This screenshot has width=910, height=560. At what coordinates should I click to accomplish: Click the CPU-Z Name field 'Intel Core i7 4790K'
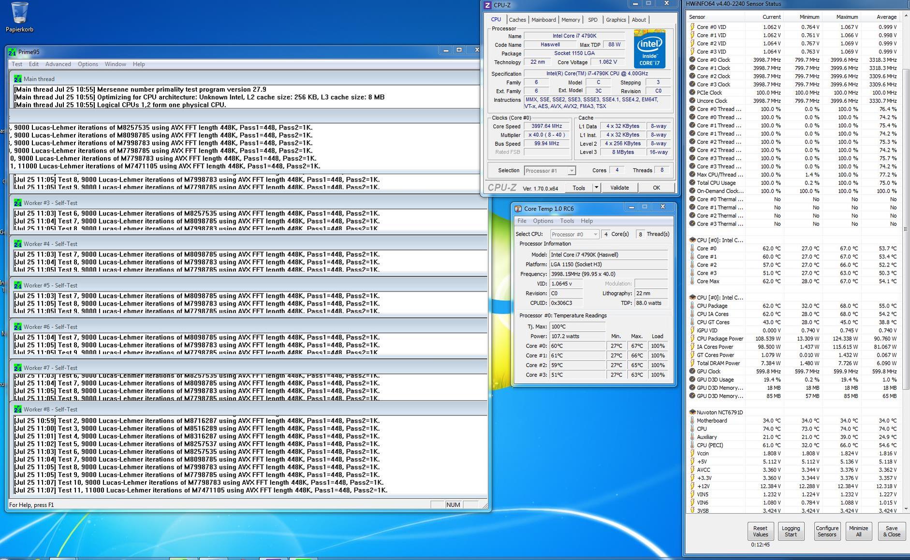click(574, 36)
